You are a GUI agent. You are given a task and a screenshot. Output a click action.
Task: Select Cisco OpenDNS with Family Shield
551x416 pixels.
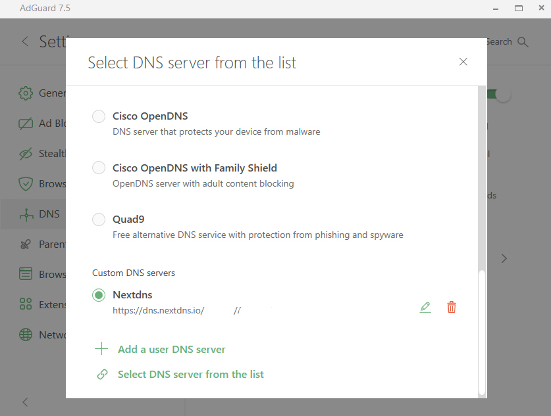[99, 168]
